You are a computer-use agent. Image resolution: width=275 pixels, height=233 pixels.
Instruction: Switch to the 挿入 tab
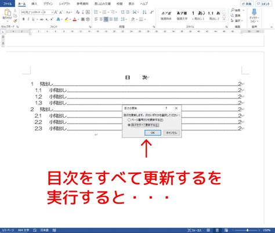34,3
